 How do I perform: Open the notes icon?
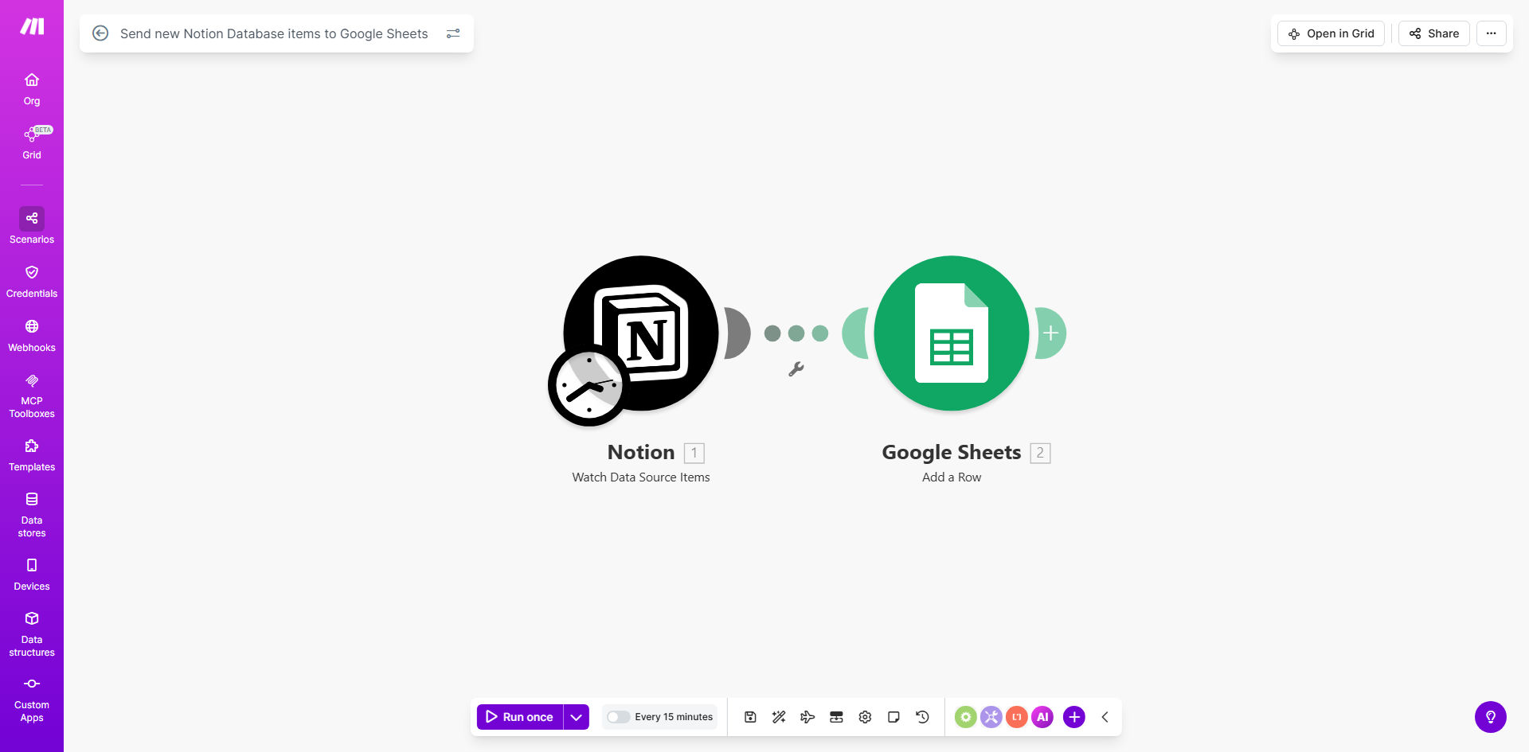[894, 717]
